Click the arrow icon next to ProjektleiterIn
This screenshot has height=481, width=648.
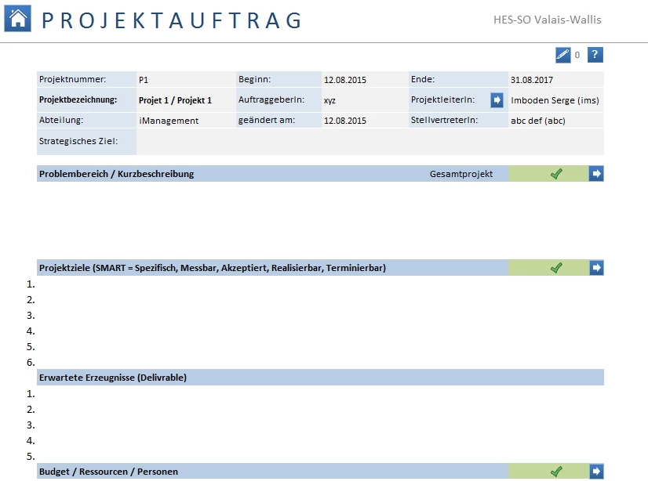coord(497,100)
